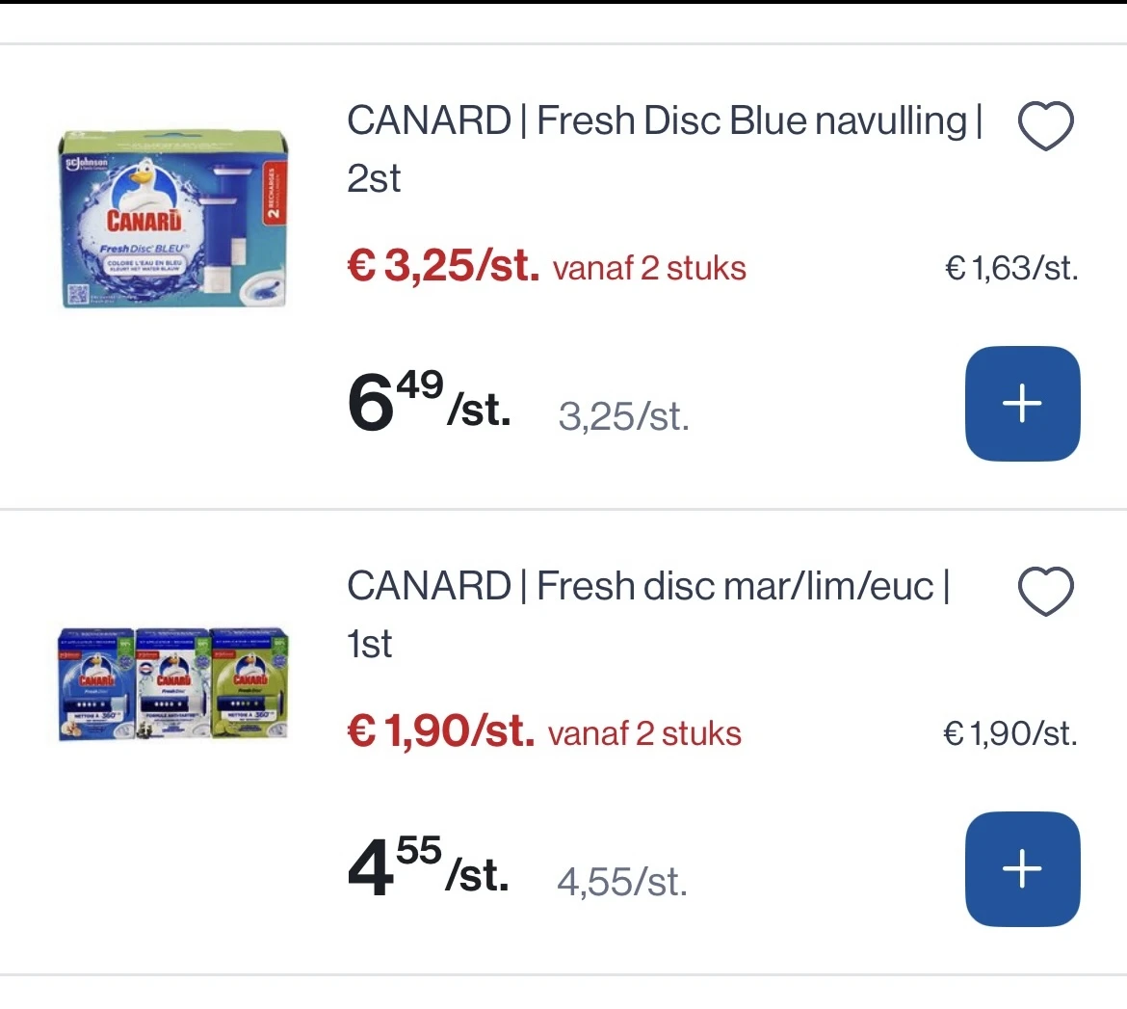Click the red € 1,90/st. promo price

coord(440,731)
